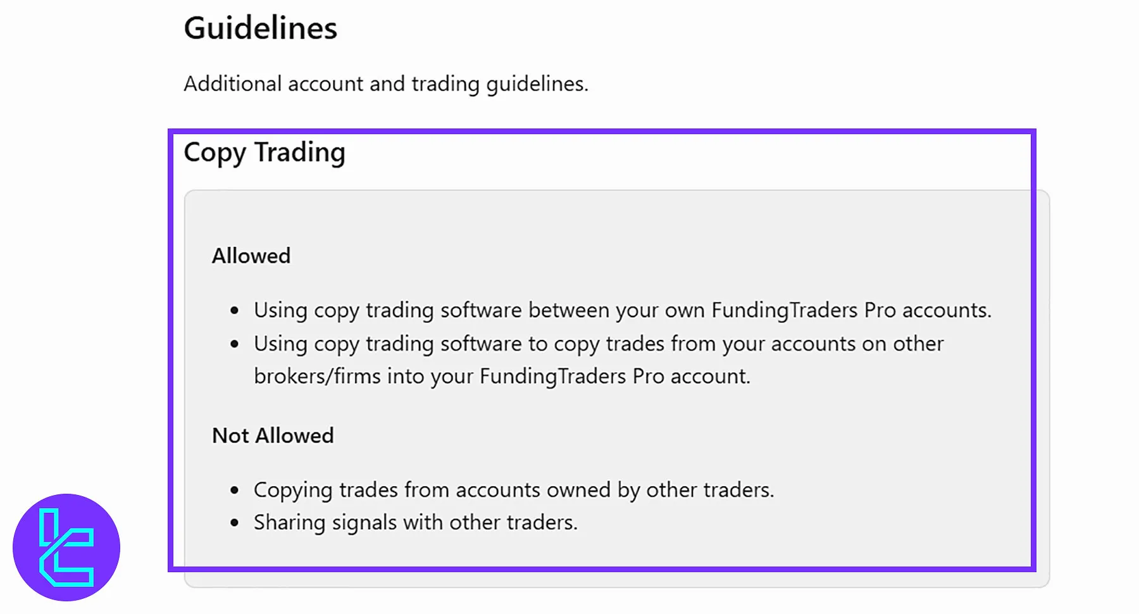Image resolution: width=1139 pixels, height=614 pixels.
Task: Click bullet dot before 'Sharing signals' item
Action: click(235, 523)
